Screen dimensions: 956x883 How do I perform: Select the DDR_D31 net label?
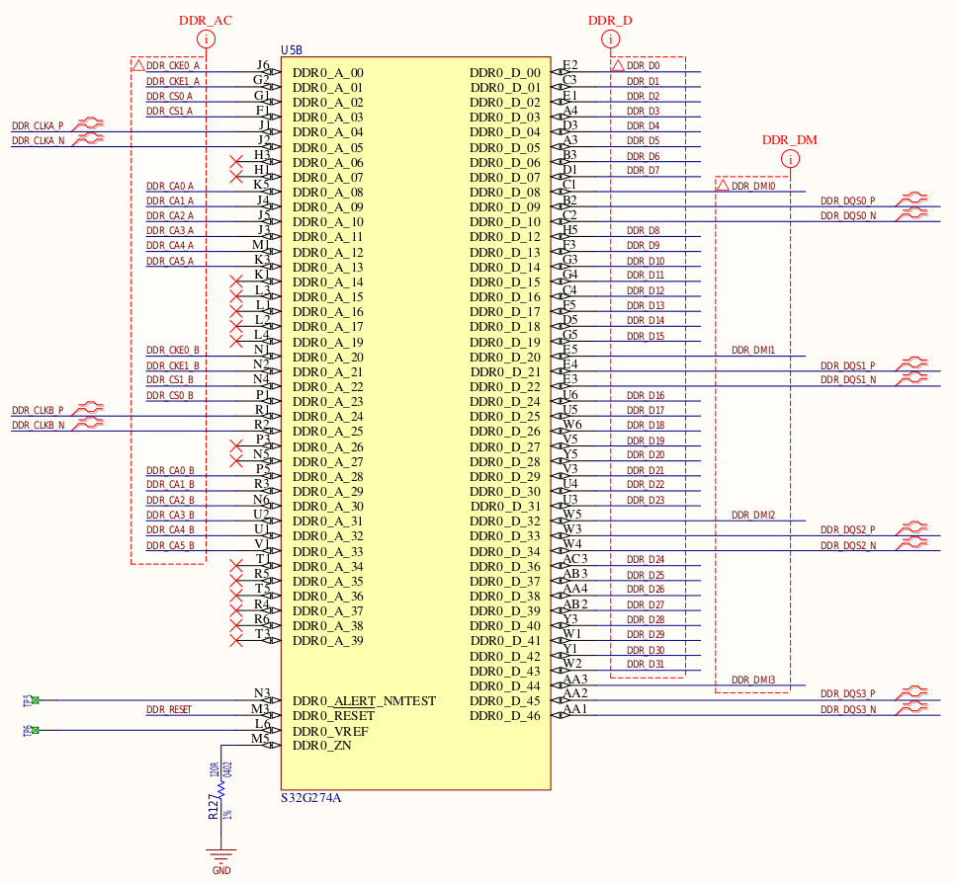(x=646, y=665)
